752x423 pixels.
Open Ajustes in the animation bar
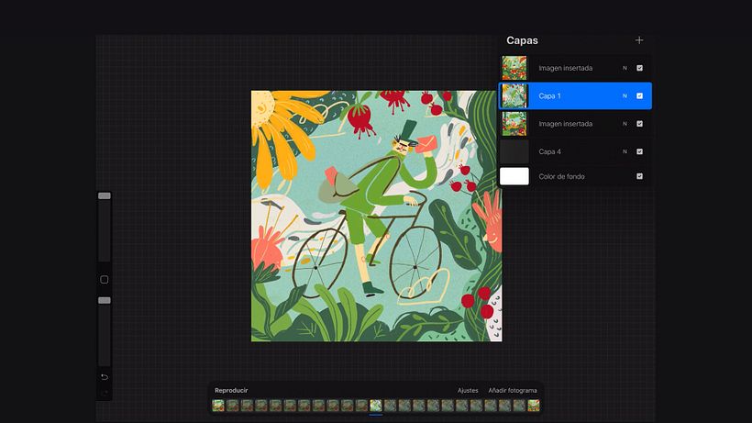click(468, 390)
